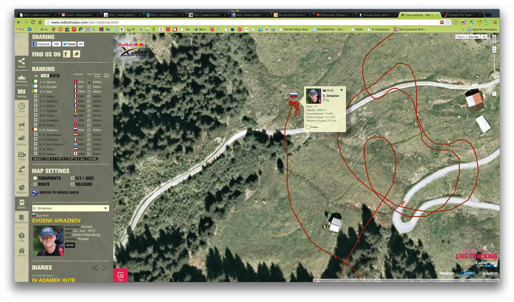Switch ranking to the 17-31 tab

(x=55, y=76)
